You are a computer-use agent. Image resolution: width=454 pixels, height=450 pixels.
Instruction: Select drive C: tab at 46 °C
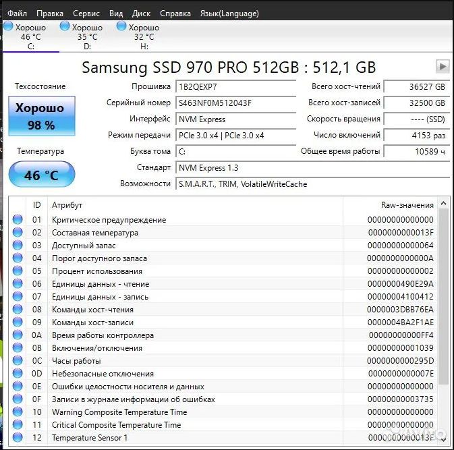pos(30,36)
